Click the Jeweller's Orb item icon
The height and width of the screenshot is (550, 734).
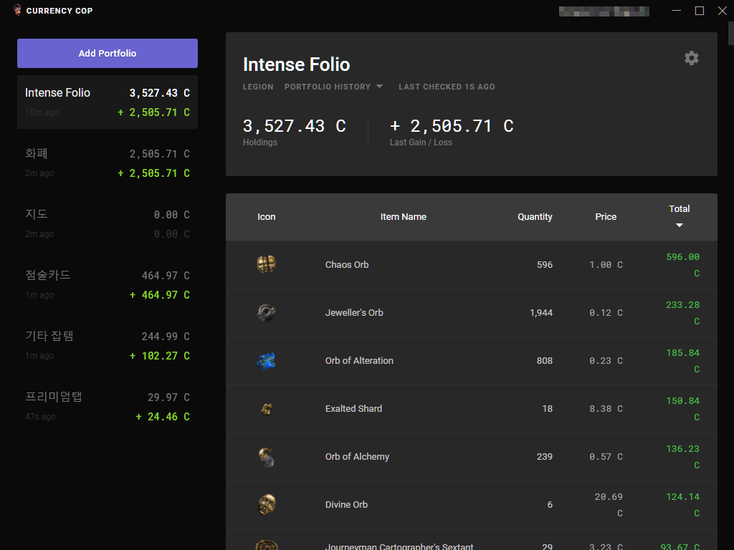point(267,312)
